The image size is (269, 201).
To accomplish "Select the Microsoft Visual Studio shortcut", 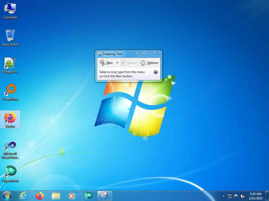I will 10,150.
